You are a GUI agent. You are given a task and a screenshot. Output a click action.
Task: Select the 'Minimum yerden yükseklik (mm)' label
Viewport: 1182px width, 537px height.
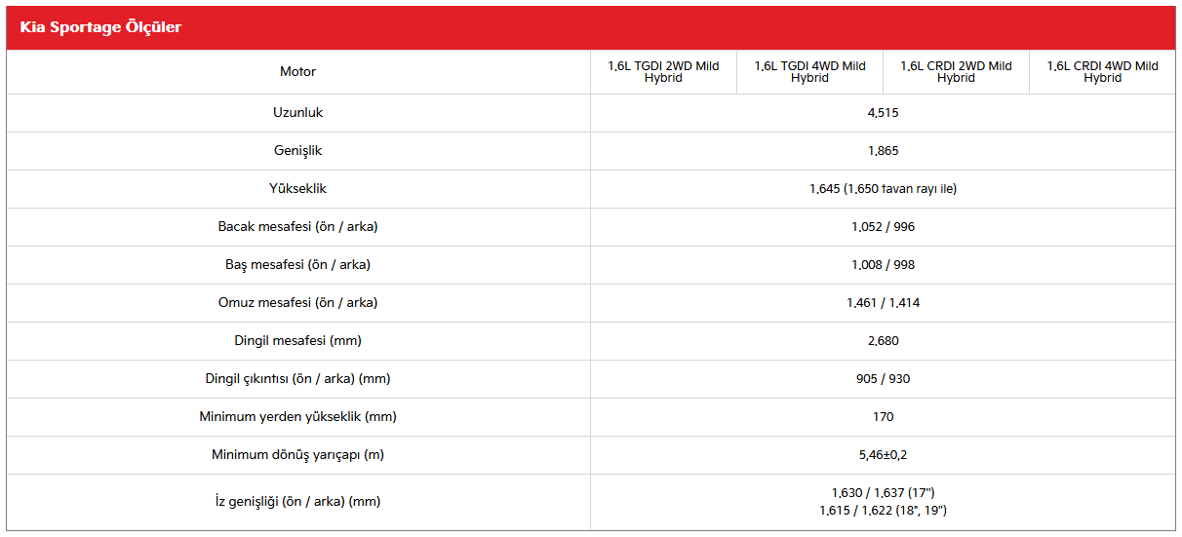(x=297, y=417)
